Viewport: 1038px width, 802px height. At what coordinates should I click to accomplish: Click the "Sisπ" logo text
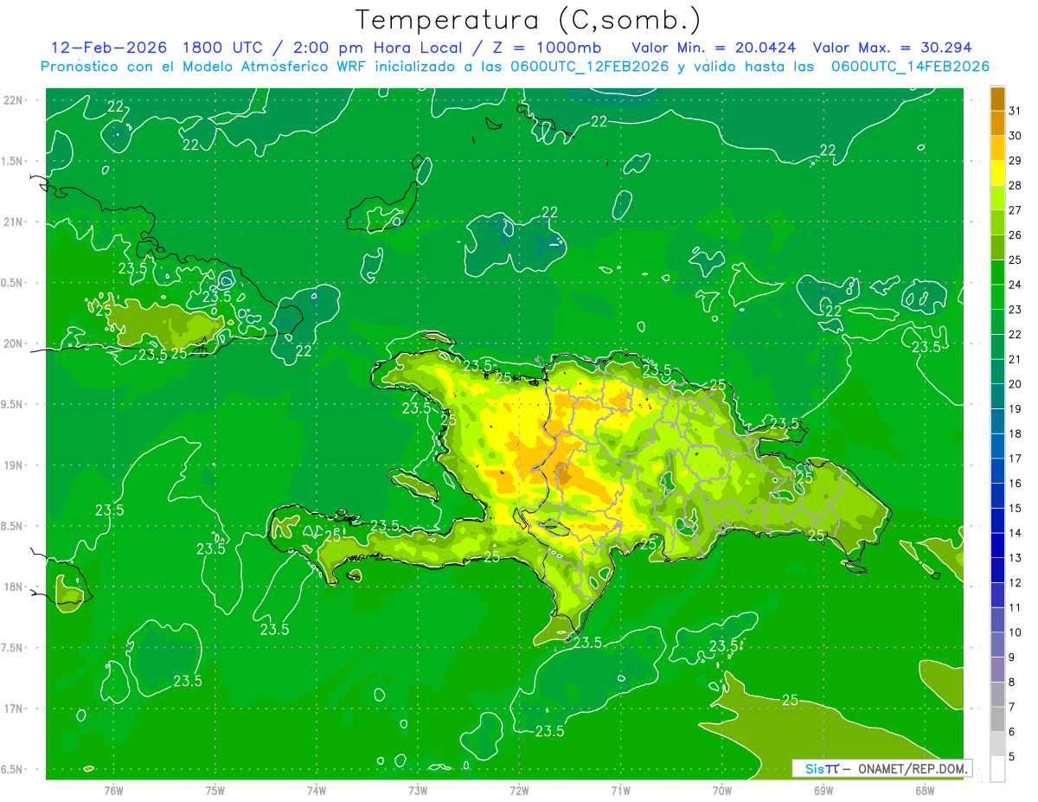(821, 768)
